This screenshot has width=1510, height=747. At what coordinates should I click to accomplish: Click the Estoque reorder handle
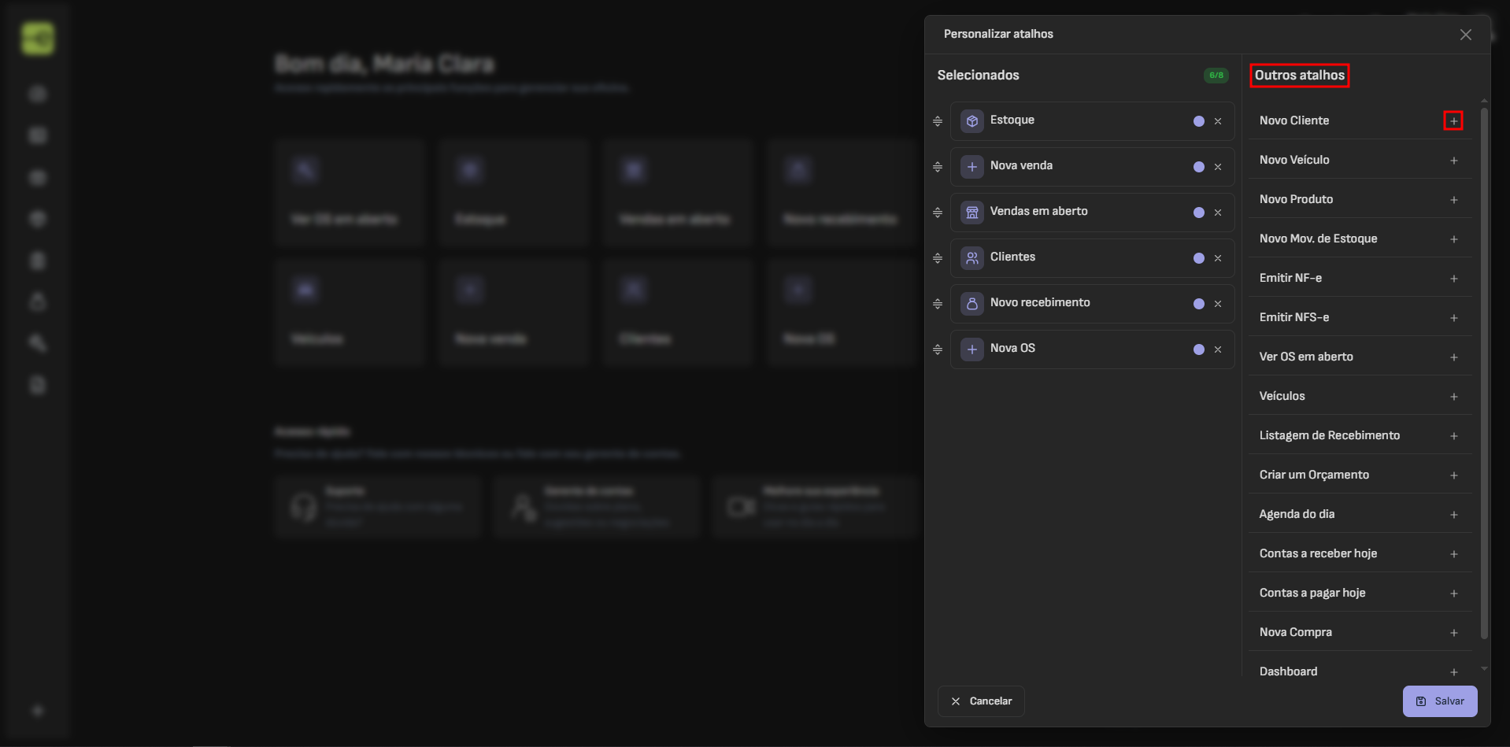point(938,121)
